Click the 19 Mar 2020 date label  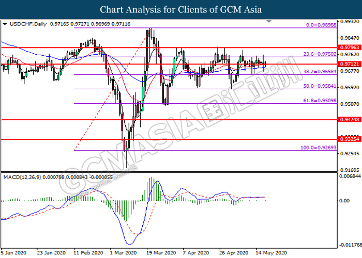[161, 253]
